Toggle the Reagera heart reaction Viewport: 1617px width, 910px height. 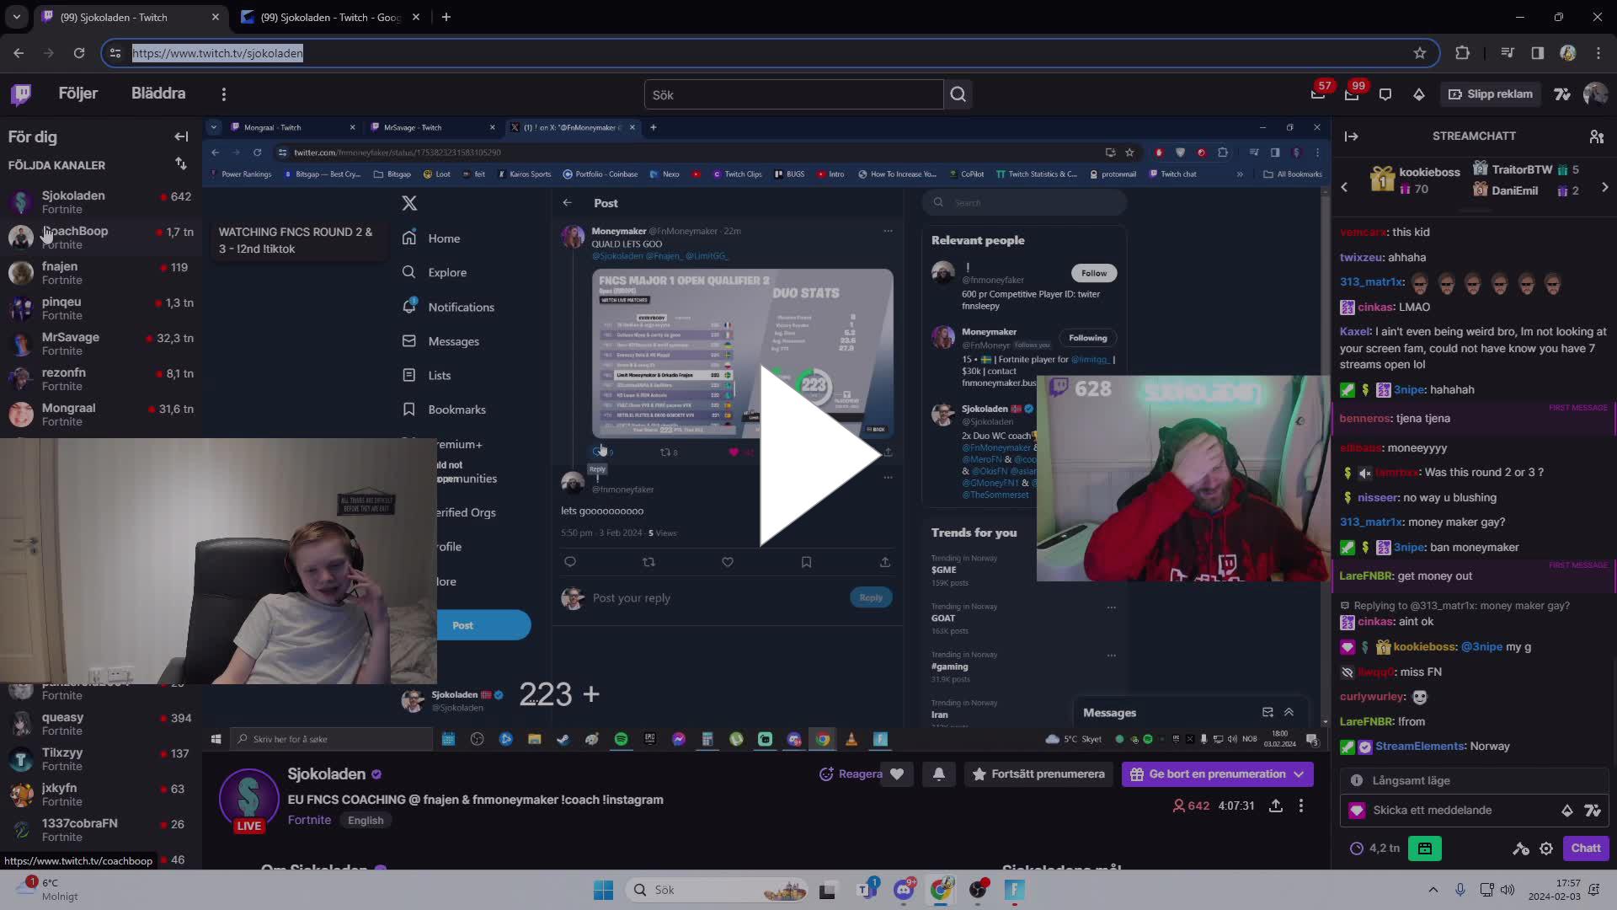[898, 773]
